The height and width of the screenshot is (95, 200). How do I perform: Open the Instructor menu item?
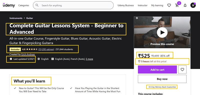click(x=142, y=5)
